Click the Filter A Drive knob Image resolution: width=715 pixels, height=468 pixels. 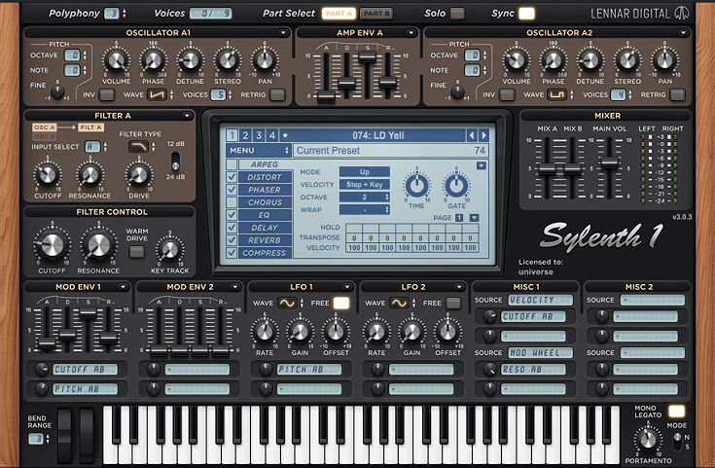[138, 175]
